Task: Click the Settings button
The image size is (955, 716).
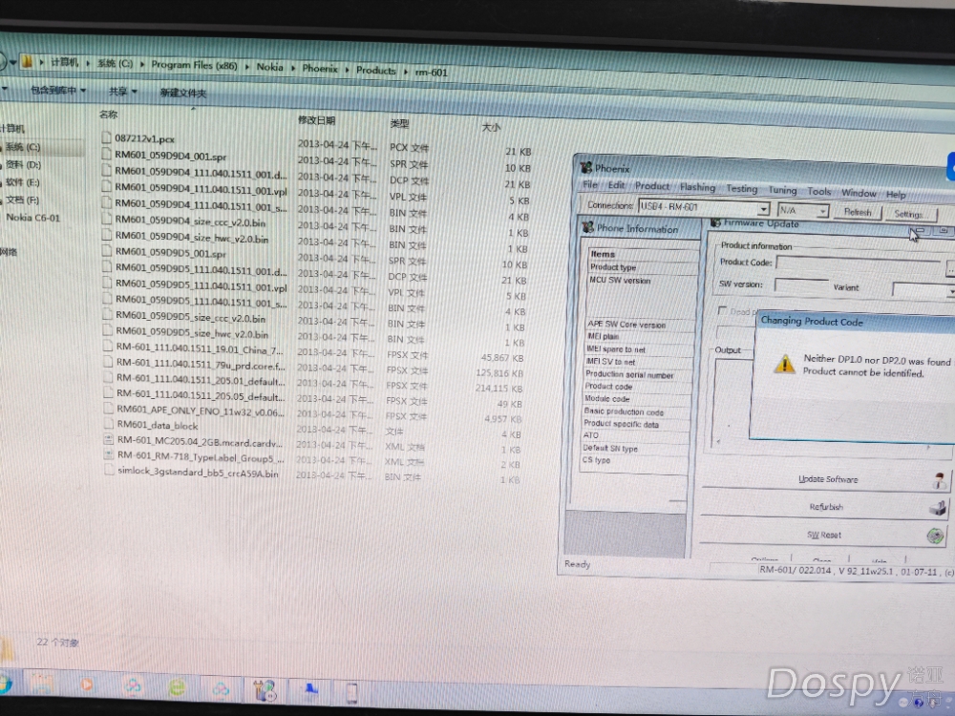Action: tap(908, 215)
